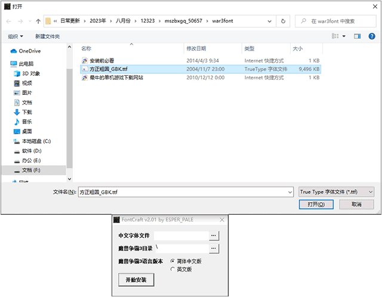The height and width of the screenshot is (297, 382).
Task: Open the 3D 对象 folder
Action: (27, 73)
